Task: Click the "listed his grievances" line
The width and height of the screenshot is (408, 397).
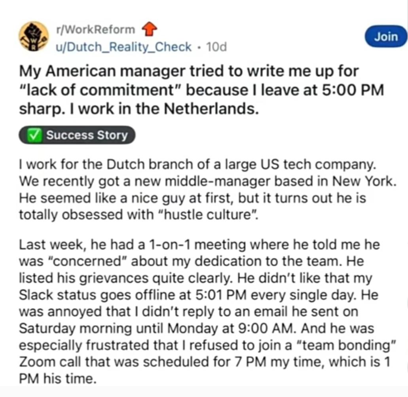Action: point(196,279)
